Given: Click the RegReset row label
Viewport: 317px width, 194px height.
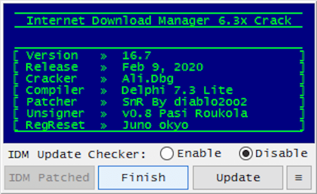Looking at the screenshot, I should [55, 125].
